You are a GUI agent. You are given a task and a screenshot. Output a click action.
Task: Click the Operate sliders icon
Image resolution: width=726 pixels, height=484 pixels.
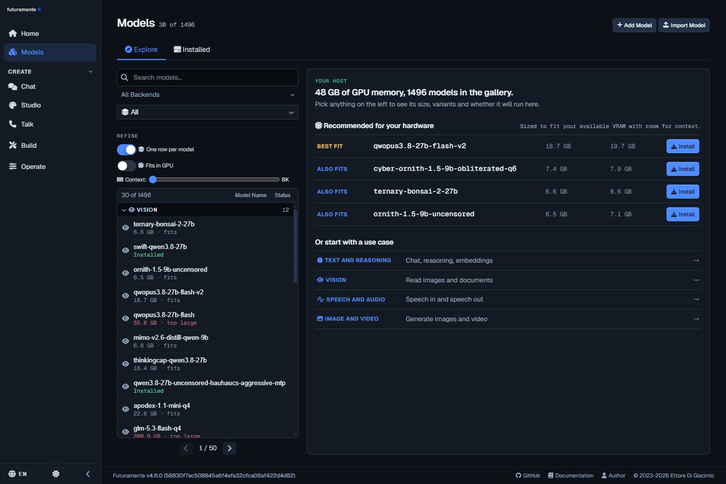pos(13,166)
